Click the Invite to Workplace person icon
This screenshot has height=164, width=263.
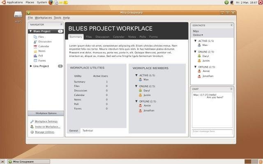coord(32,127)
